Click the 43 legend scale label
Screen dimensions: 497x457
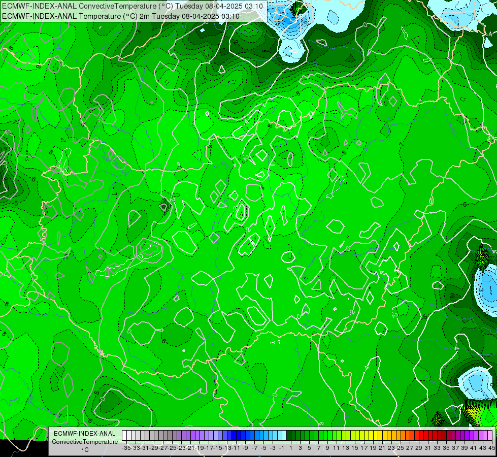click(483, 448)
